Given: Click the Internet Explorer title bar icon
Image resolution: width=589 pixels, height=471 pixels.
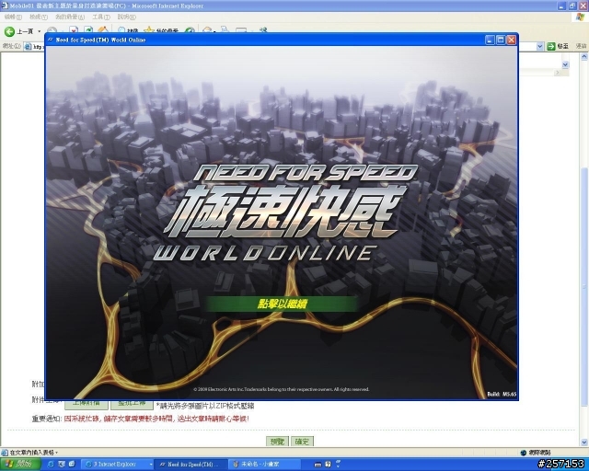Looking at the screenshot, I should (x=4, y=6).
